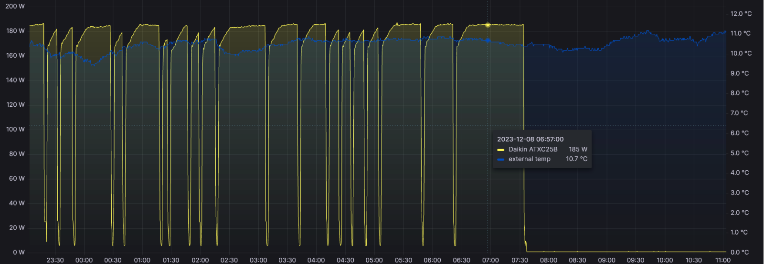Viewport: 764px width, 264px height.
Task: Click the '5.0 °C' right axis label
Action: tap(740, 153)
